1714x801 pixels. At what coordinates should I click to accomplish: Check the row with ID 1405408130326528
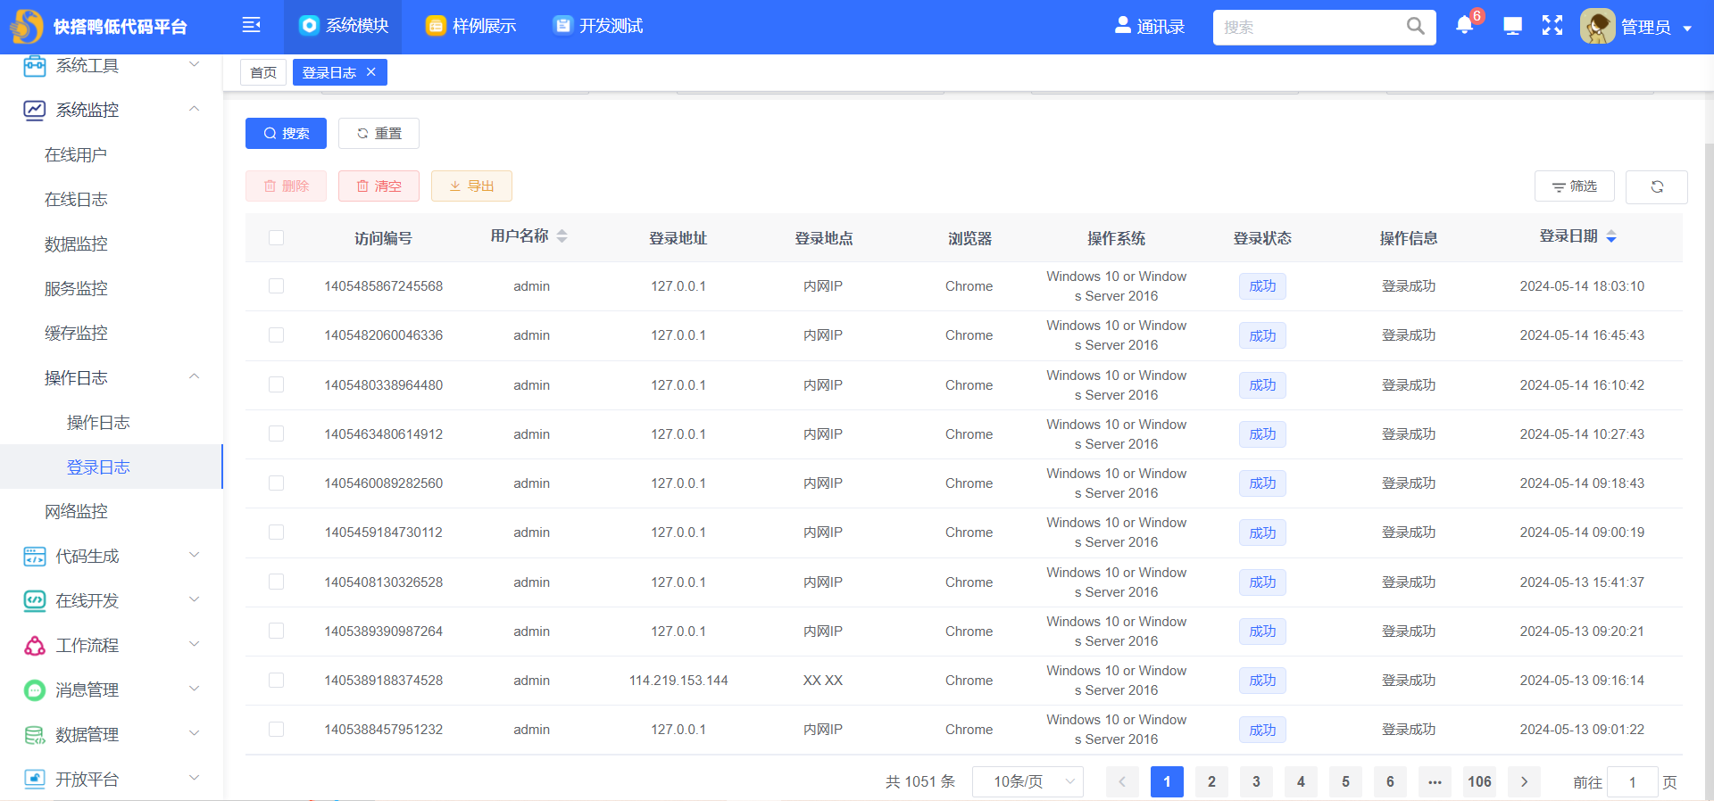(x=277, y=582)
